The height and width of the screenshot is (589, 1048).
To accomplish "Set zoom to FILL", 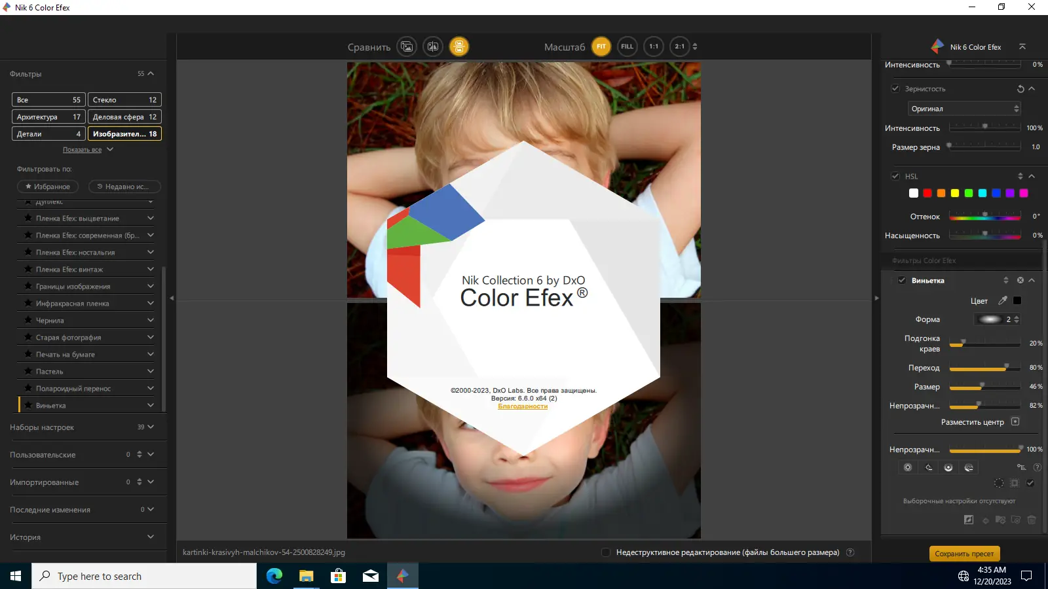I will coord(627,46).
